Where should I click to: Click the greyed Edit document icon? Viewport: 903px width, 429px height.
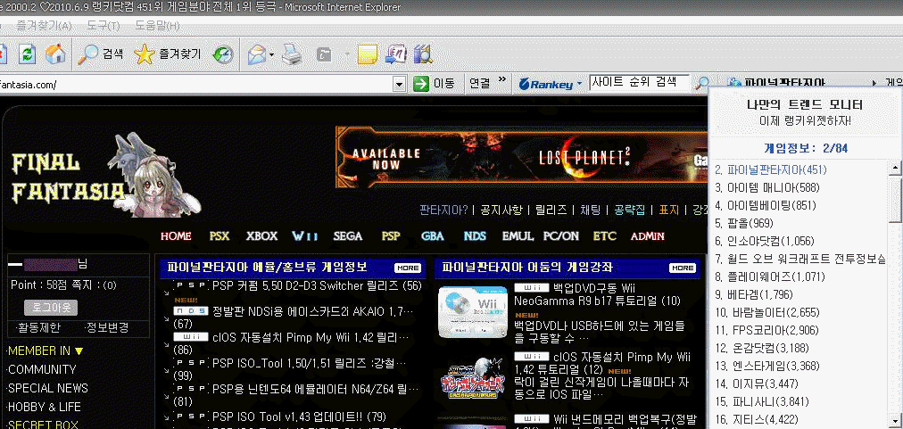(x=325, y=54)
